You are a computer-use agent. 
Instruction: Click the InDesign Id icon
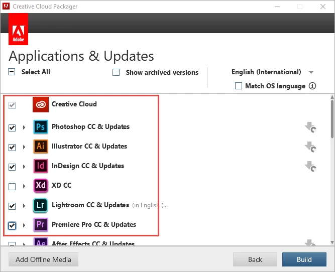pyautogui.click(x=41, y=166)
